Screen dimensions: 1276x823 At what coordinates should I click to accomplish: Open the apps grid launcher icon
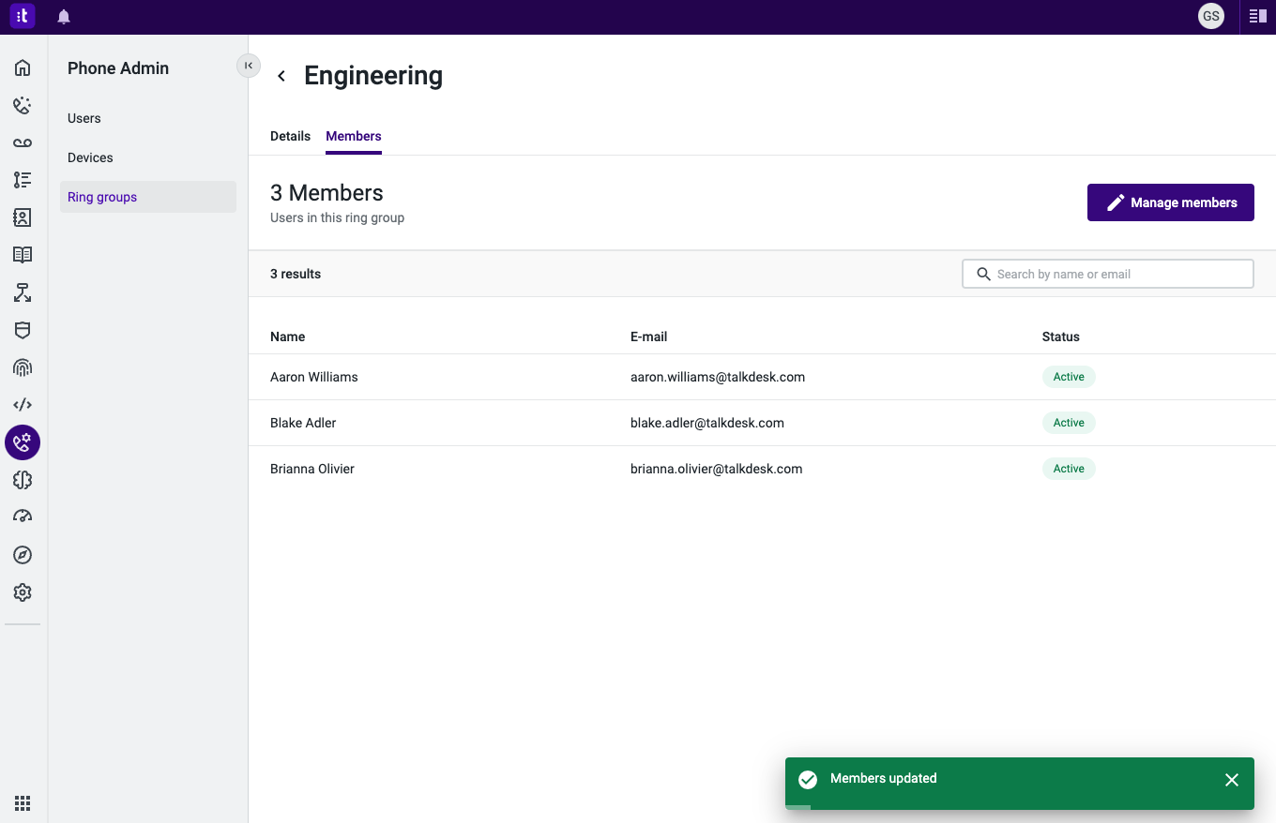pos(23,802)
